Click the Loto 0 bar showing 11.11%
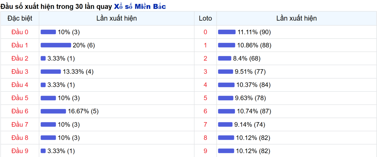This screenshot has height=157, width=377. [x=227, y=32]
